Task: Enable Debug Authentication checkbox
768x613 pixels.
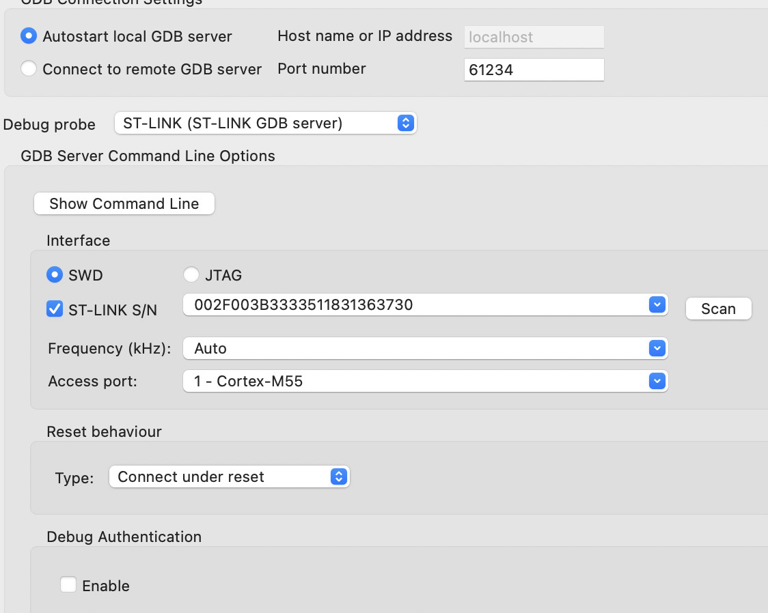Action: click(68, 585)
